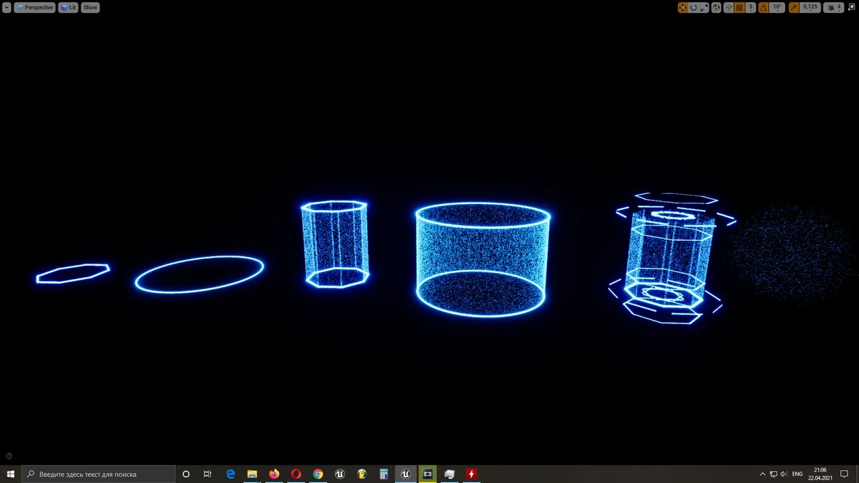Select the rotate gizmo tool
Image resolution: width=859 pixels, height=483 pixels.
coord(693,7)
